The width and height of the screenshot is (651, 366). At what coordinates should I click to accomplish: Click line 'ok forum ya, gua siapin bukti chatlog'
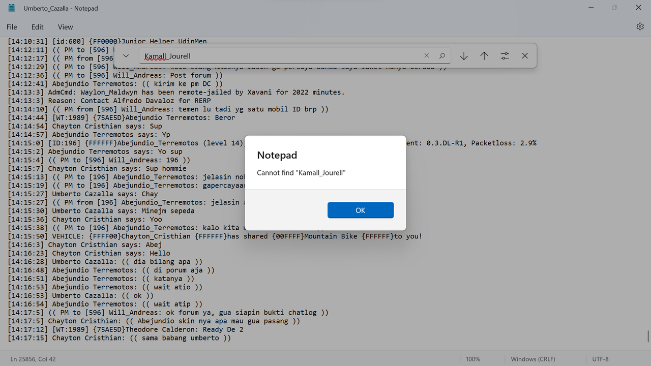(168, 313)
